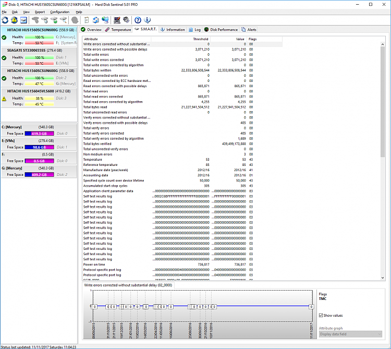This screenshot has width=391, height=349.
Task: Open the Attribute graph dropdown
Action: tap(350, 334)
